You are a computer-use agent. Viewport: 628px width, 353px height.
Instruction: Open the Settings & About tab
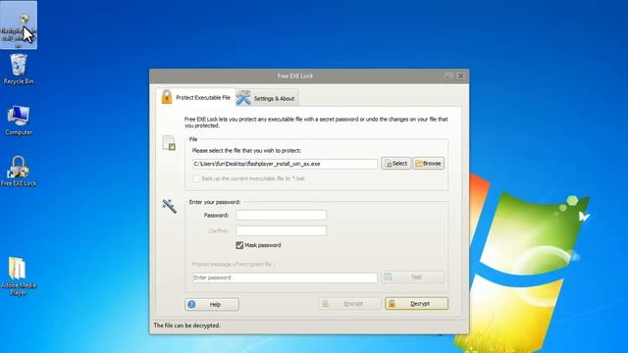click(267, 98)
